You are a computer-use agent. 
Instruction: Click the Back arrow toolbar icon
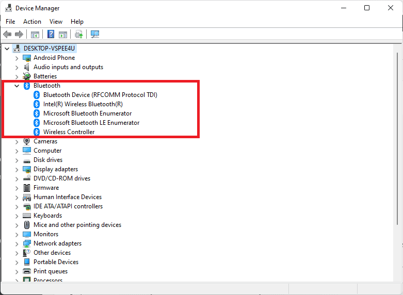coord(7,34)
